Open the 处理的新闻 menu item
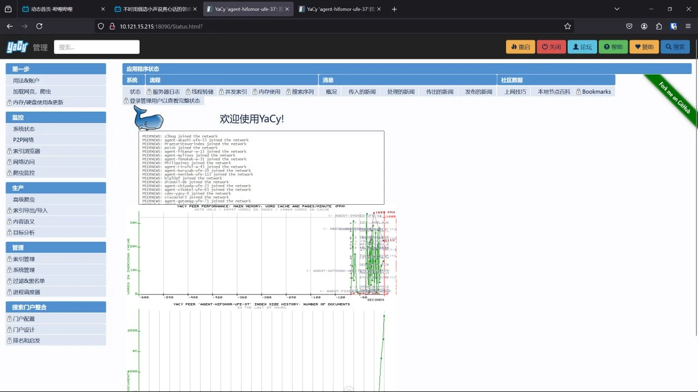The height and width of the screenshot is (392, 698). (401, 92)
